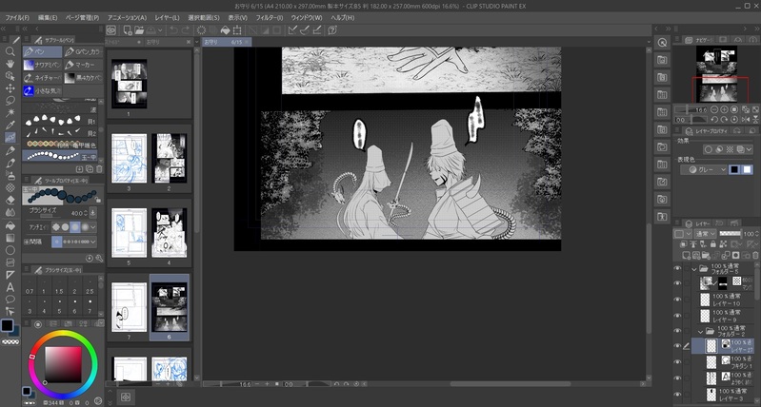This screenshot has height=407, width=761.
Task: Hide レイヤー 27 with its eye icon
Action: click(x=677, y=346)
